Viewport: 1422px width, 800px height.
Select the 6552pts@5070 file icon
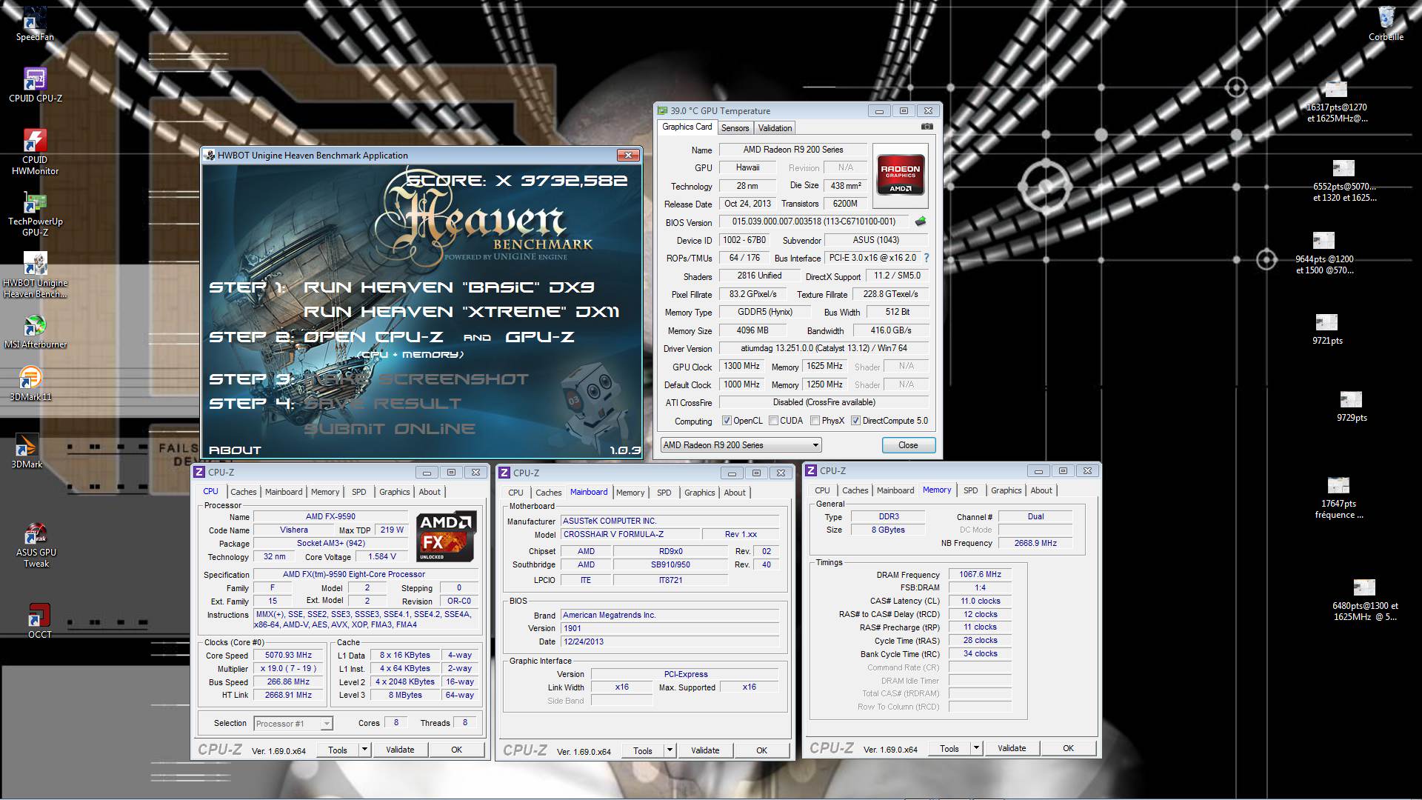click(x=1344, y=181)
